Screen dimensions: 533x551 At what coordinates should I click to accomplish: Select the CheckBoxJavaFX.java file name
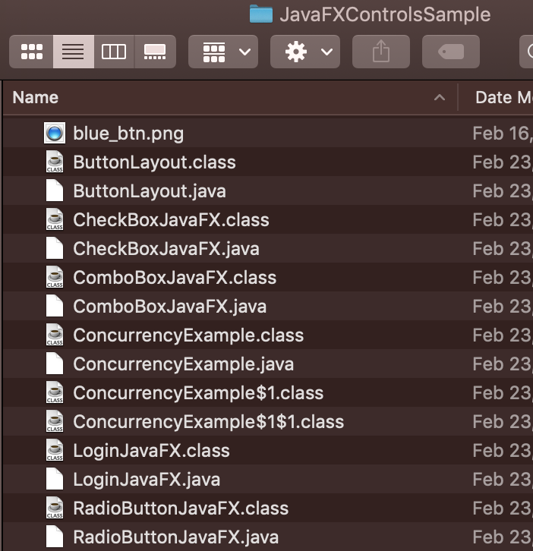coord(166,249)
